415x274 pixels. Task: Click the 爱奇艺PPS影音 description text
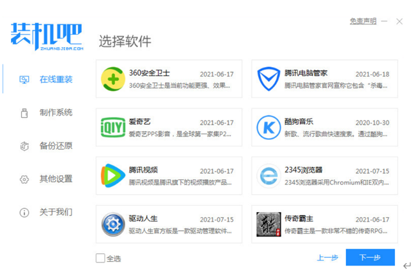coord(180,134)
